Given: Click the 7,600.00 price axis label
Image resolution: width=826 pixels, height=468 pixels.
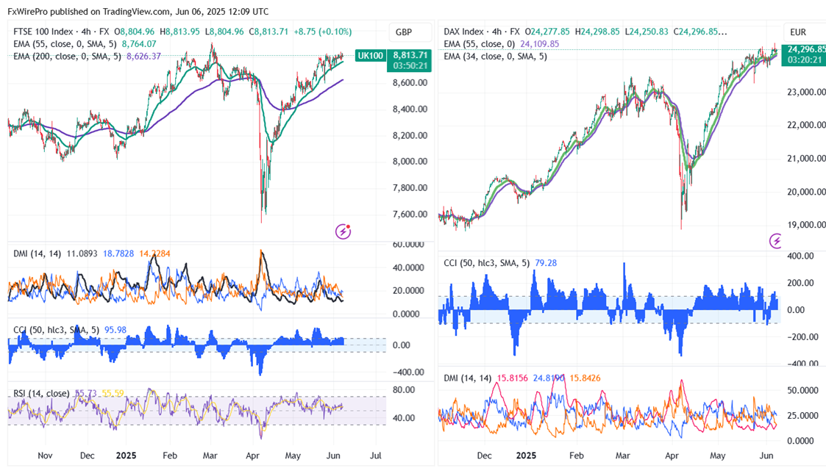Looking at the screenshot, I should [x=410, y=215].
